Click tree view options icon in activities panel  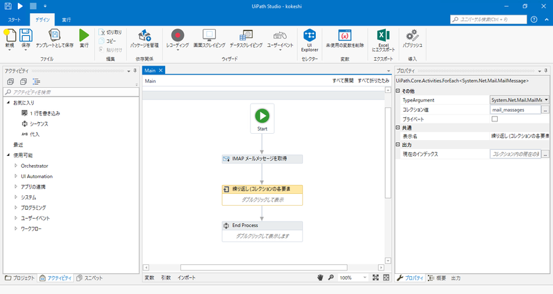tap(37, 81)
